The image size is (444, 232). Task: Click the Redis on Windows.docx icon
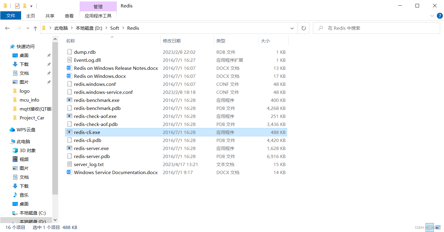pyautogui.click(x=70, y=76)
